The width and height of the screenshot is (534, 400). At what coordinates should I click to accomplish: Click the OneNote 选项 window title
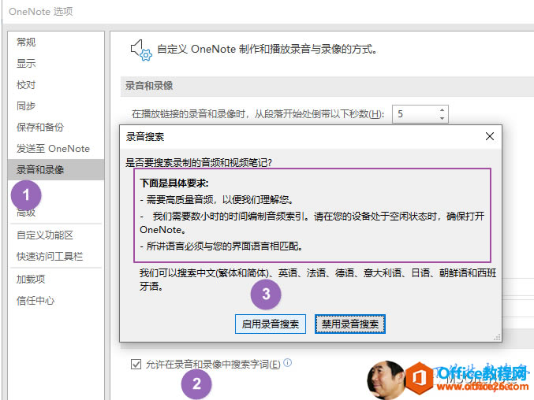(41, 12)
